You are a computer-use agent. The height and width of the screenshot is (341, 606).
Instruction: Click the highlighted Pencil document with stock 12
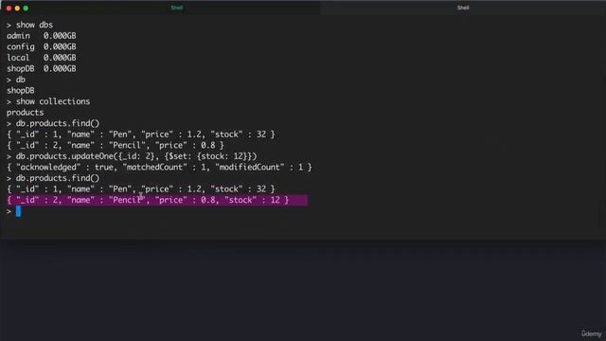coord(156,200)
